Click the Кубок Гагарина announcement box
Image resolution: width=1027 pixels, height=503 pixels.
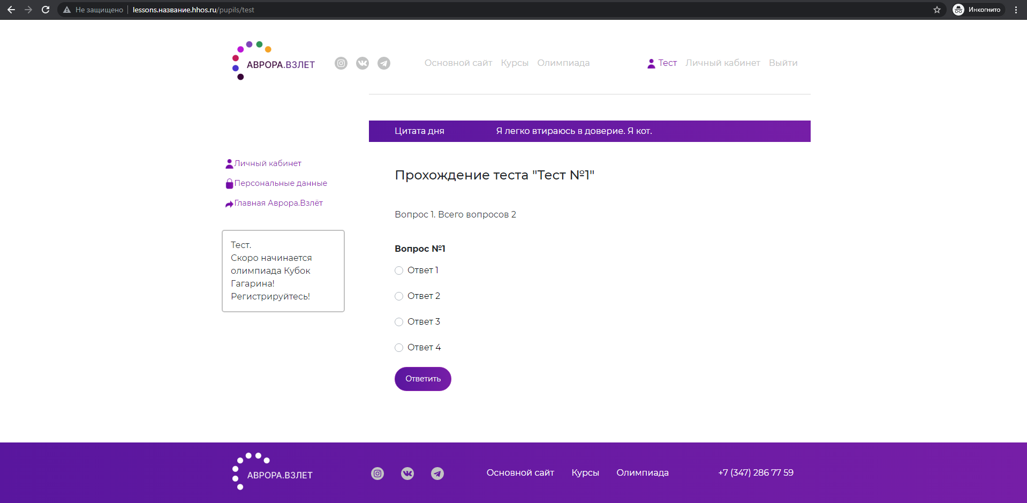[283, 271]
